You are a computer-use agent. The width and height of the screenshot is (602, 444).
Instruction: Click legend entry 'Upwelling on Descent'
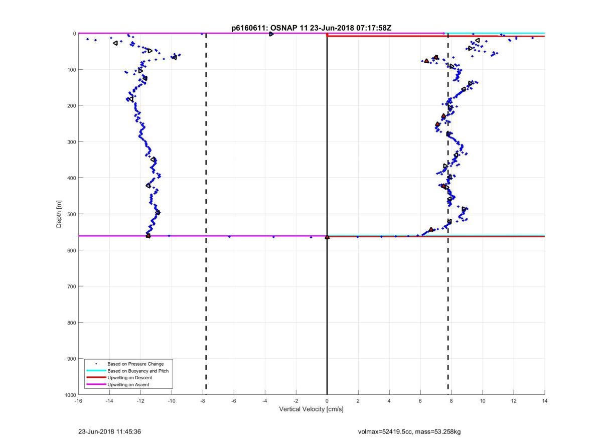coord(129,378)
